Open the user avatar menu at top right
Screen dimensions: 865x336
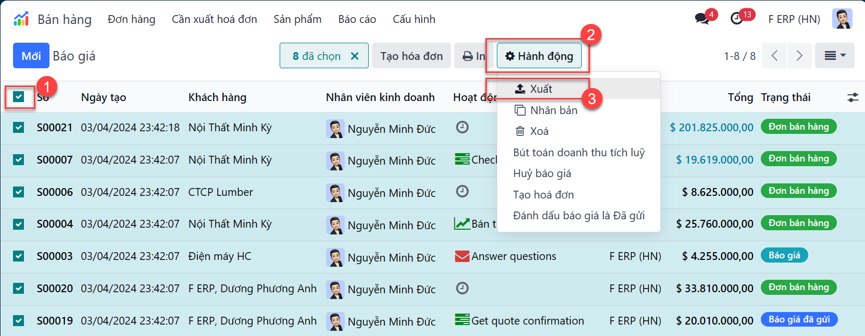coord(842,19)
